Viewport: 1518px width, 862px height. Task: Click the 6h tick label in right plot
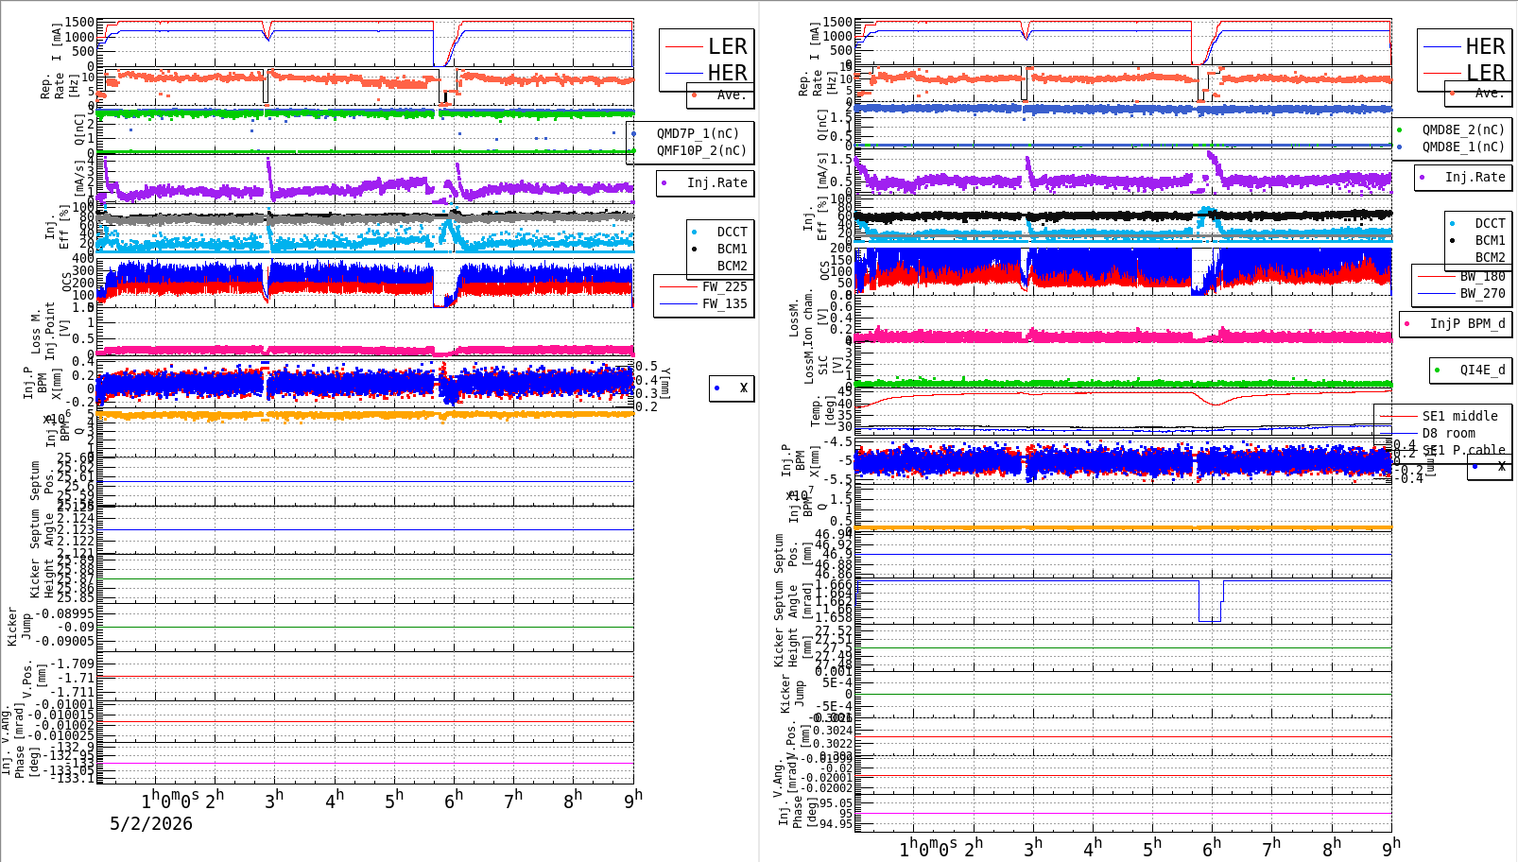pos(1211,847)
